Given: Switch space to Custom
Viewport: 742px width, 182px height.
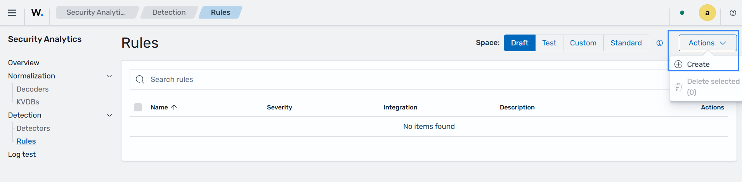Looking at the screenshot, I should pyautogui.click(x=583, y=43).
